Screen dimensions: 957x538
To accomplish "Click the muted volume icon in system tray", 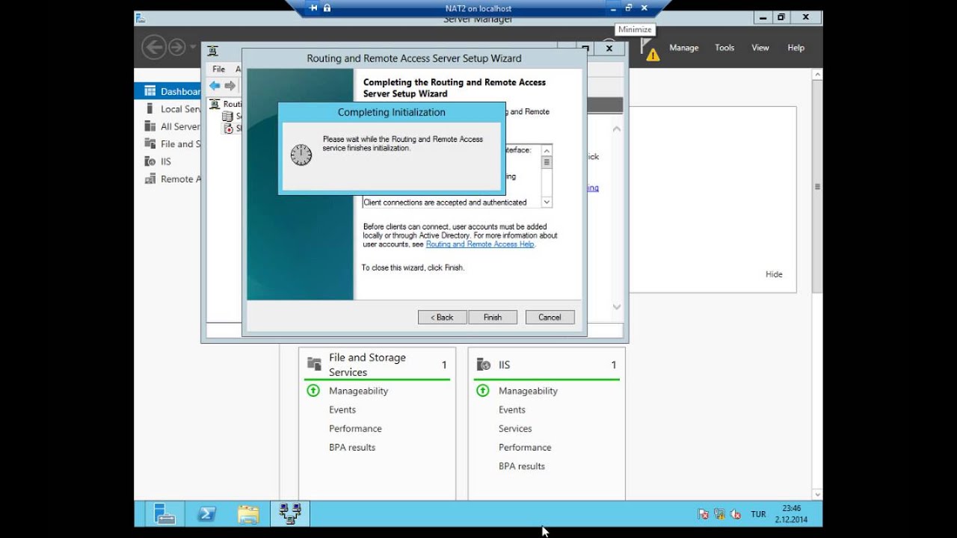I will pos(736,514).
